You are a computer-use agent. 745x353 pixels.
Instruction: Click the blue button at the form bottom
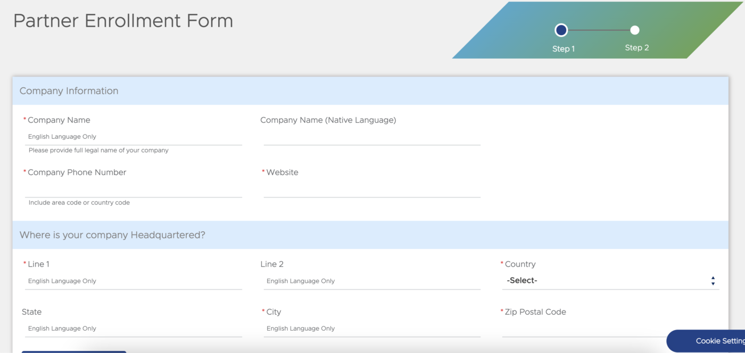74,351
